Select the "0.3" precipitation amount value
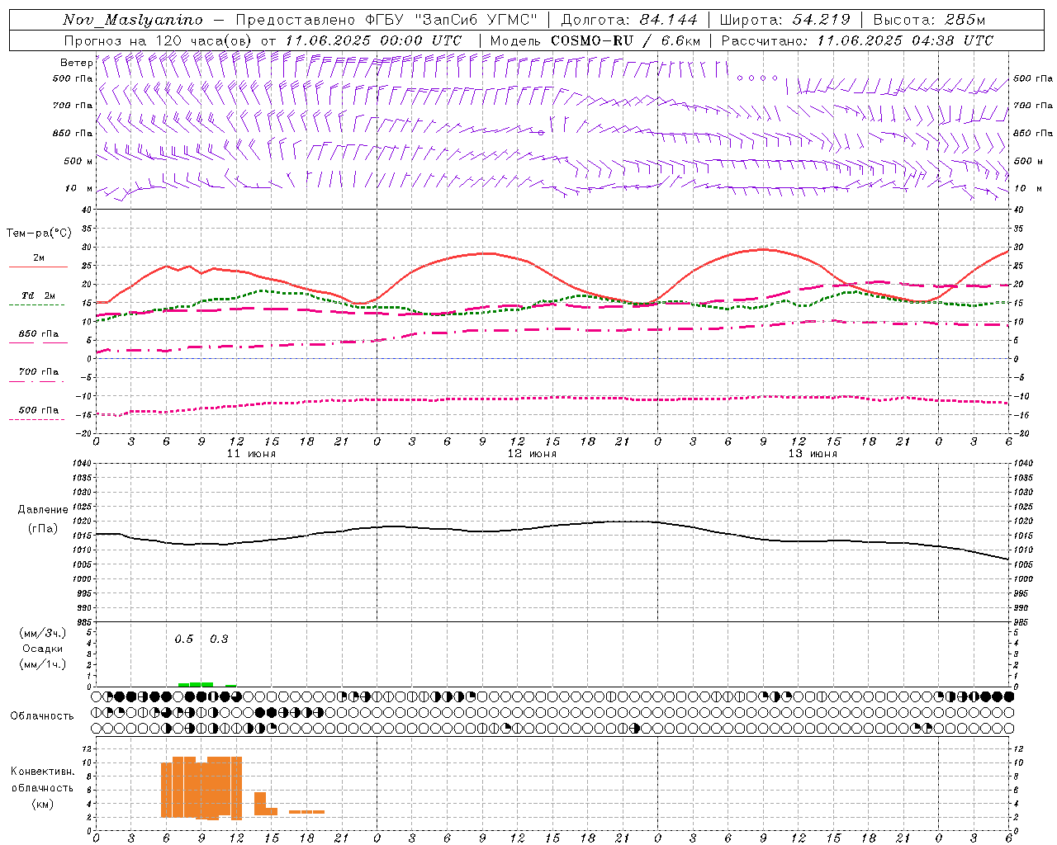Viewport: 1057px width, 845px height. [x=219, y=640]
